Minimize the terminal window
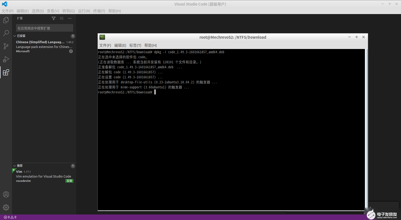The image size is (401, 220). [349, 37]
